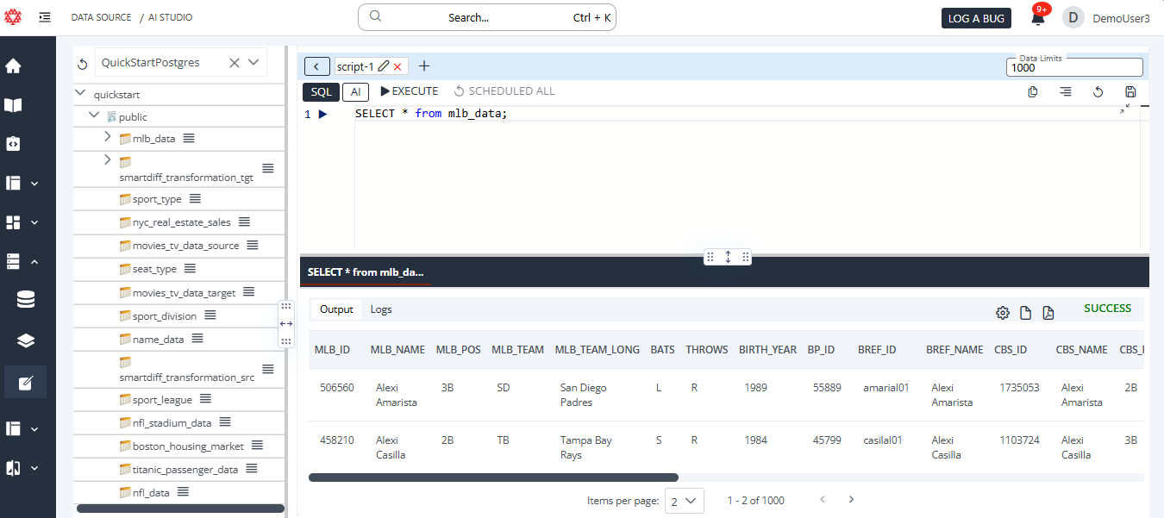The height and width of the screenshot is (518, 1164).
Task: Select the script-1 tab
Action: tap(355, 66)
